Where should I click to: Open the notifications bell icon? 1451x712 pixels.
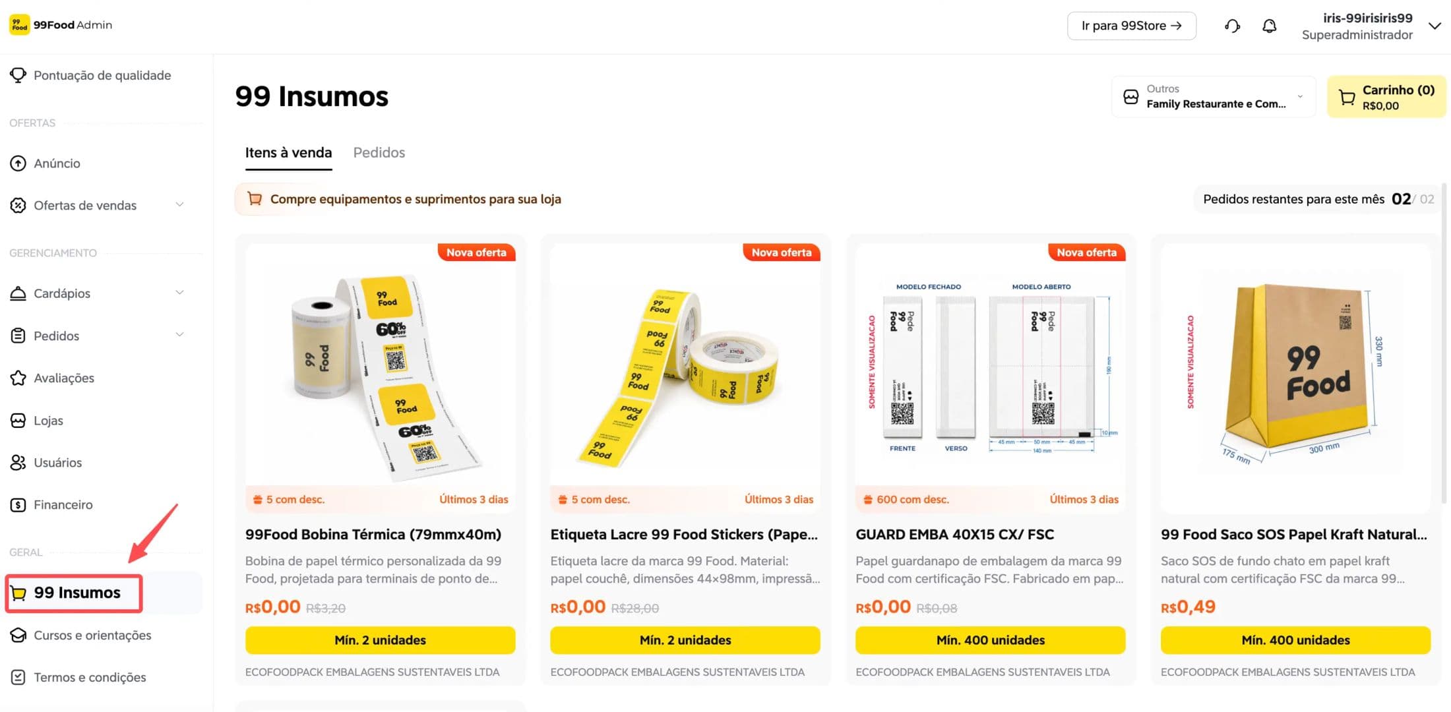coord(1269,26)
